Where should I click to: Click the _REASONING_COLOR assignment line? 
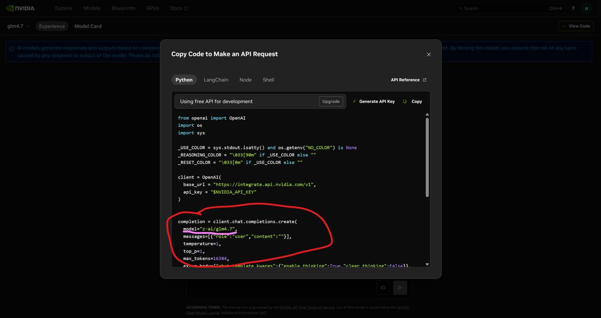(x=247, y=155)
